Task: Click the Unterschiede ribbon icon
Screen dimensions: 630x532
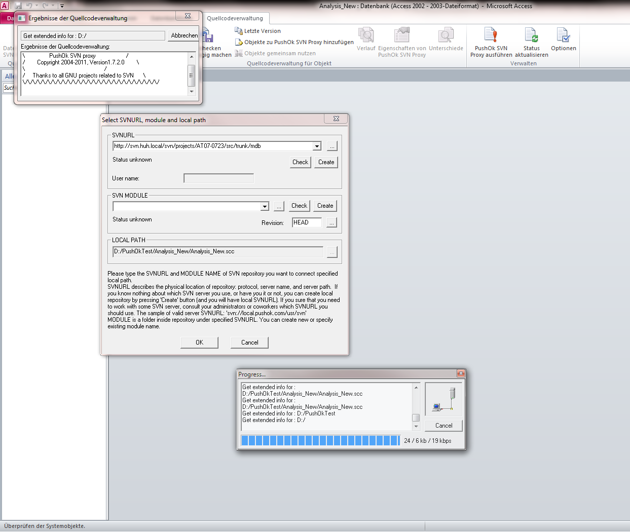Action: (446, 36)
